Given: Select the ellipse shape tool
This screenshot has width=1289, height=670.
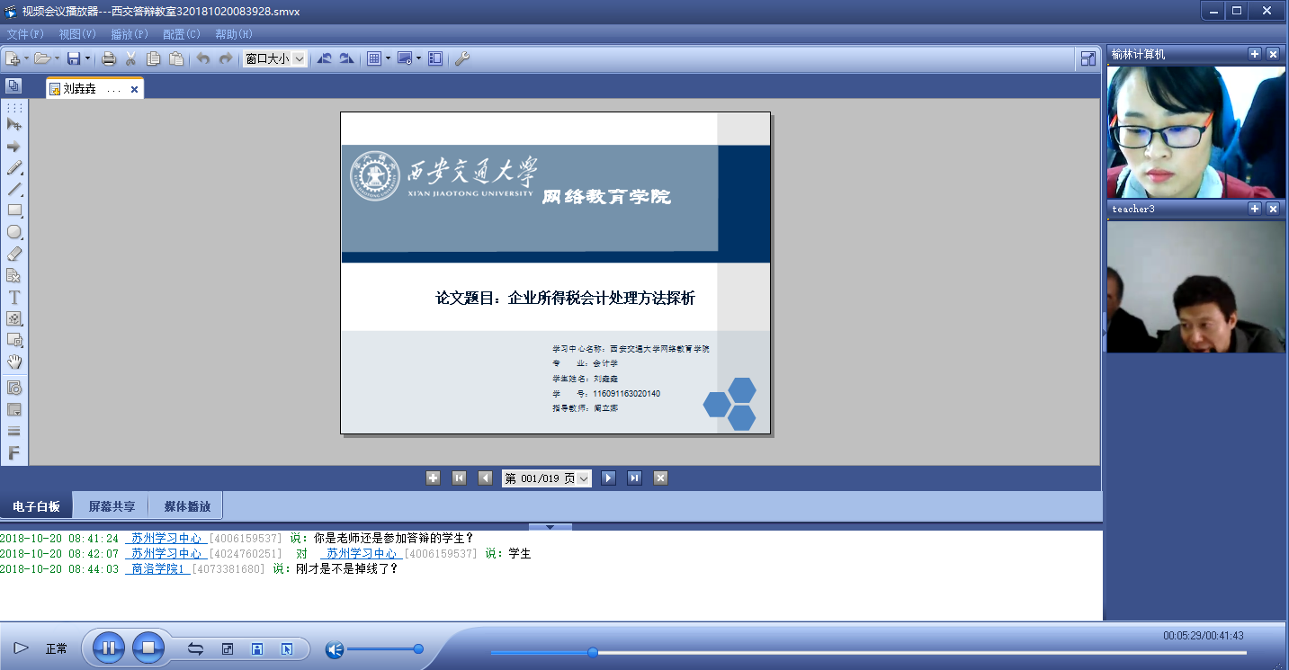Looking at the screenshot, I should pyautogui.click(x=14, y=232).
